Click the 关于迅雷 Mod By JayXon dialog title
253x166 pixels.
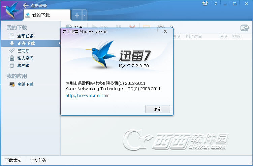[85, 31]
